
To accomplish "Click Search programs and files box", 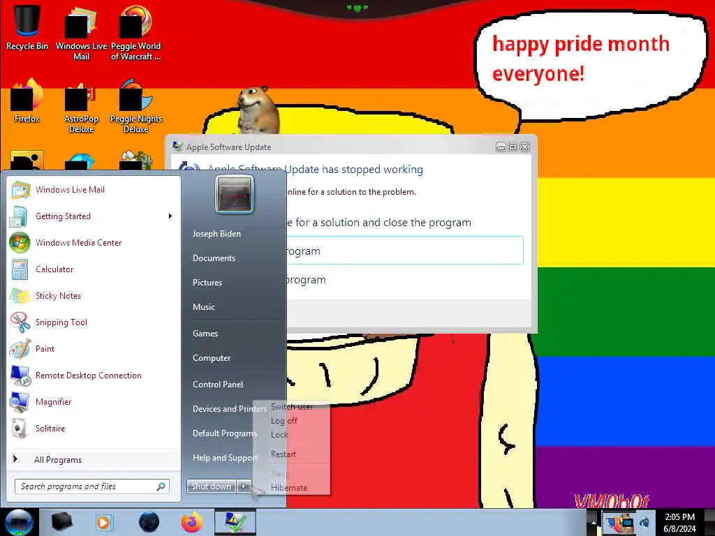I will coord(91,486).
